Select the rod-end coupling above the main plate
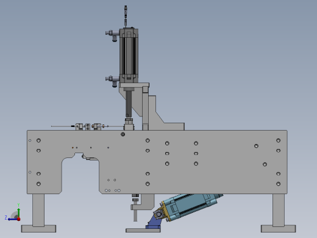This screenshot has height=238, width=317. pos(129,124)
